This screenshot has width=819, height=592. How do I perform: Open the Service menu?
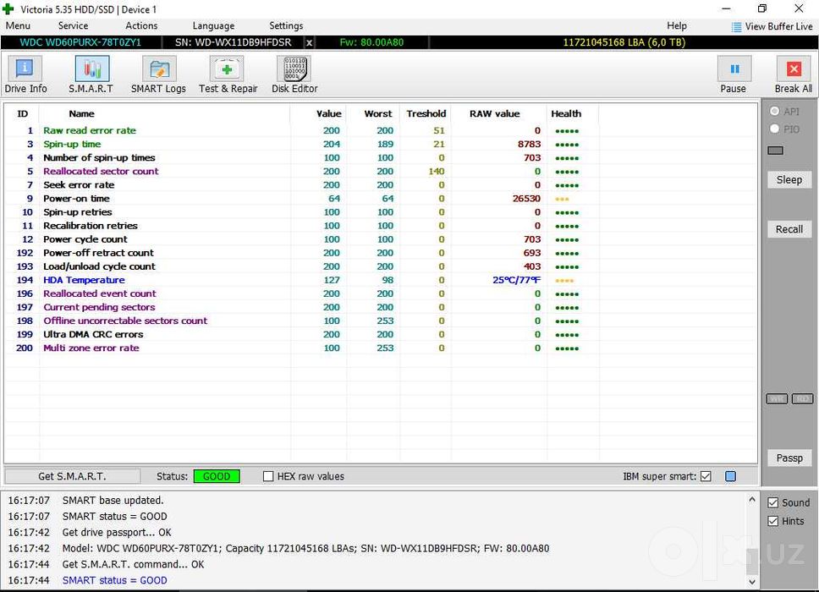73,25
